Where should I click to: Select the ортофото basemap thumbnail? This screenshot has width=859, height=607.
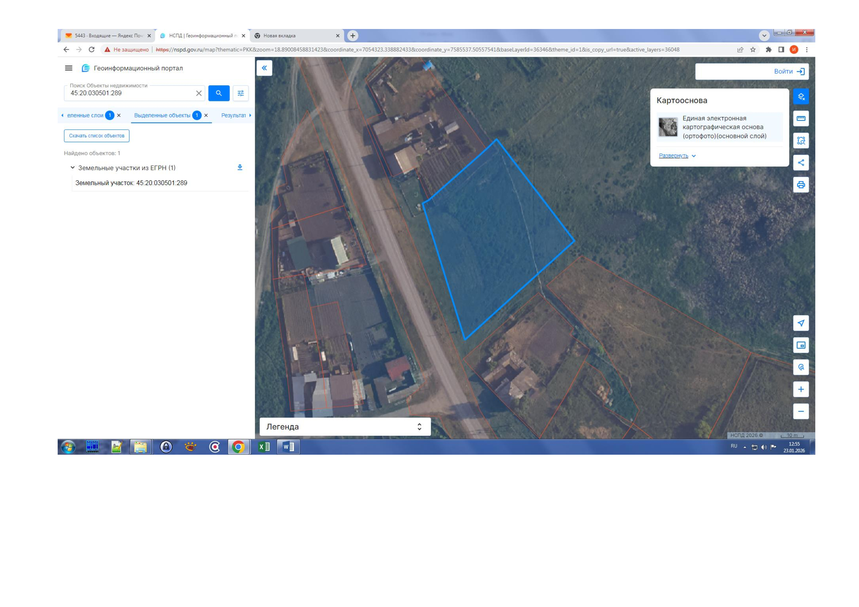(668, 127)
